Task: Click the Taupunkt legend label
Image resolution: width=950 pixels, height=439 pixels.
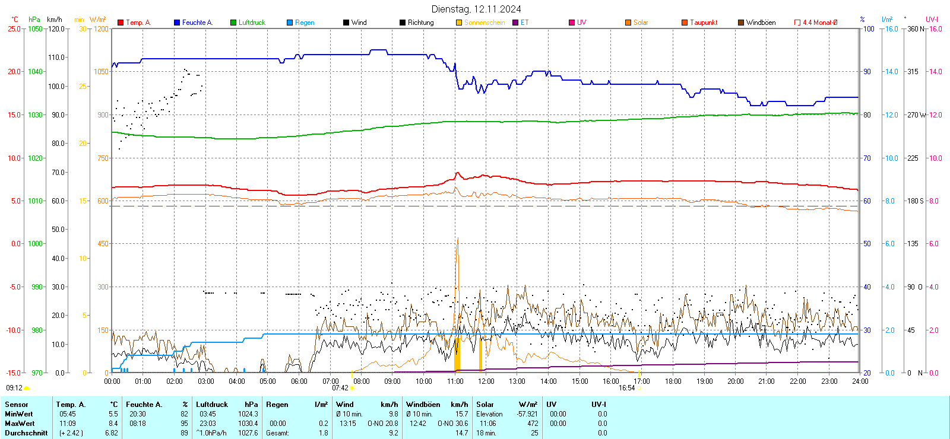Action: (x=704, y=23)
